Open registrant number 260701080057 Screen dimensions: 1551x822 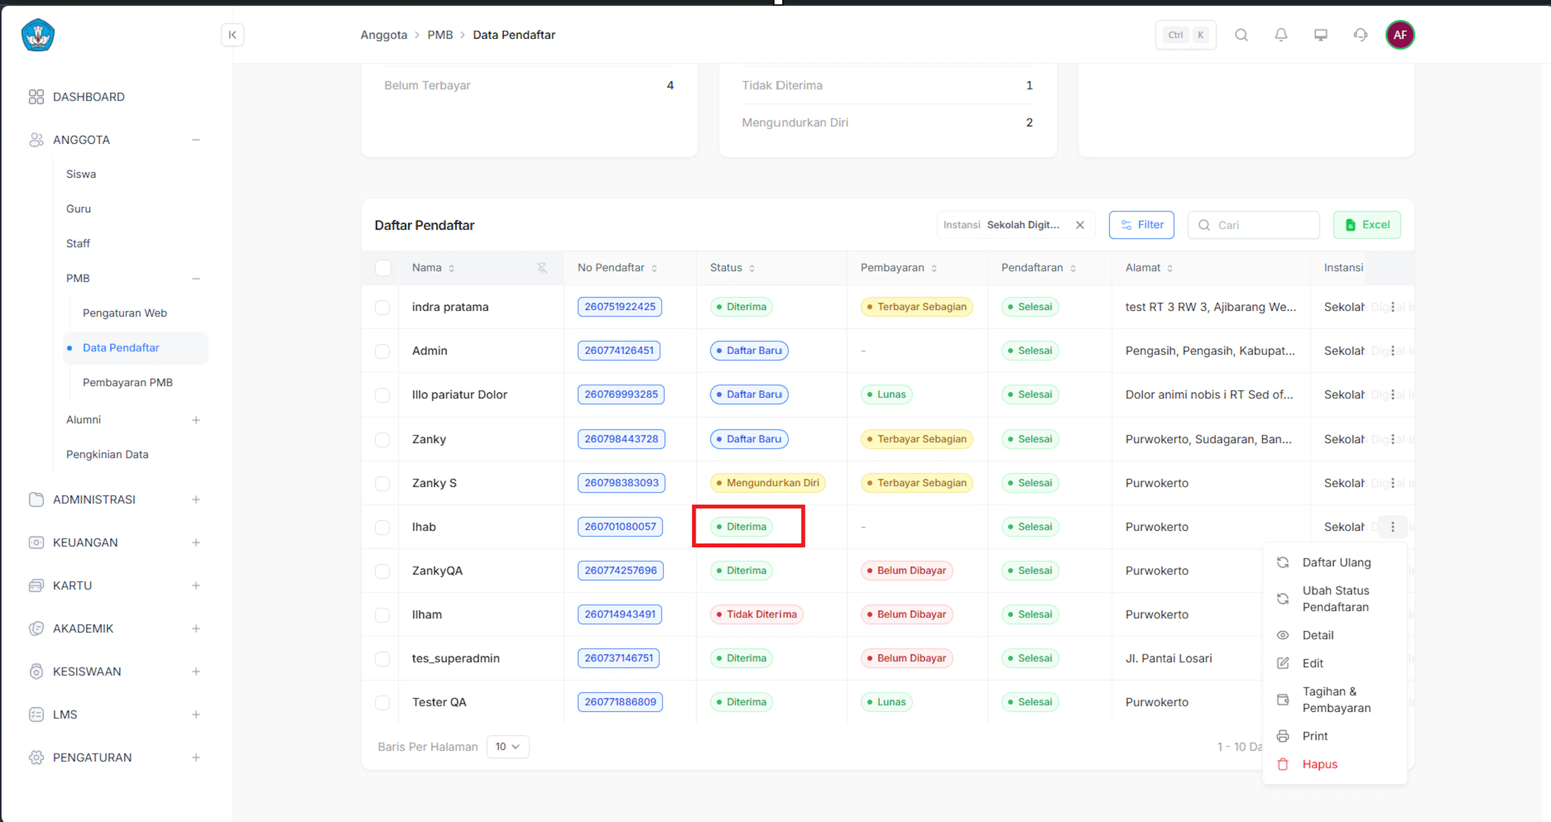pos(620,527)
